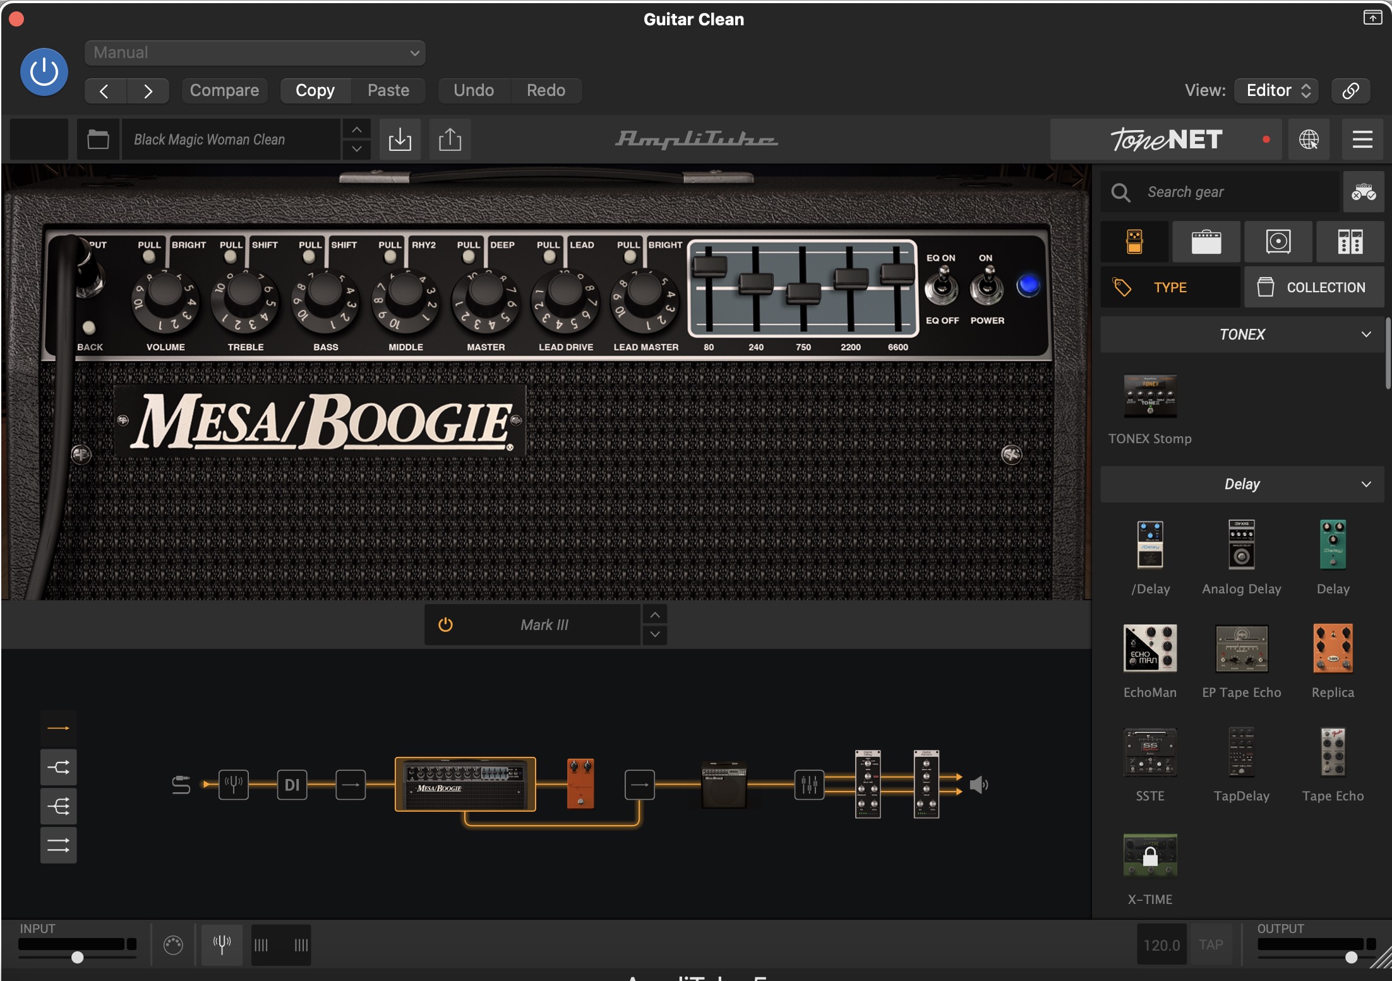Image resolution: width=1392 pixels, height=981 pixels.
Task: Select the cabinet speaker gear category
Action: pos(1278,242)
